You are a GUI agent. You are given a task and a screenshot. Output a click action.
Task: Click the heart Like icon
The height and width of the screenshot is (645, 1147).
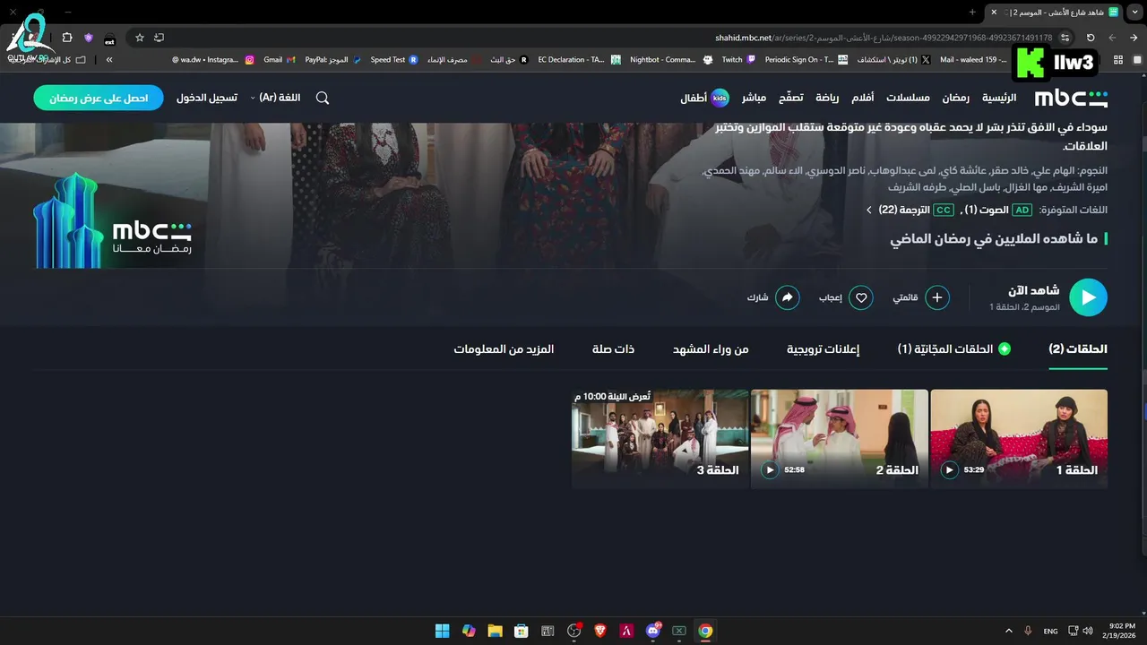pos(860,297)
